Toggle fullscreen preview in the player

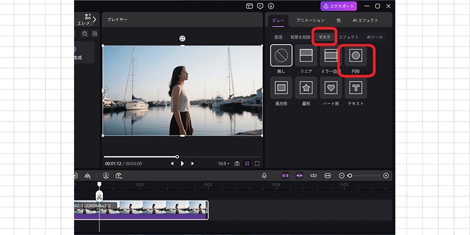257,163
